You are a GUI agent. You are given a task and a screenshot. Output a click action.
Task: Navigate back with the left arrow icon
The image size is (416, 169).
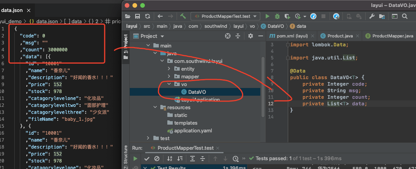(160, 16)
